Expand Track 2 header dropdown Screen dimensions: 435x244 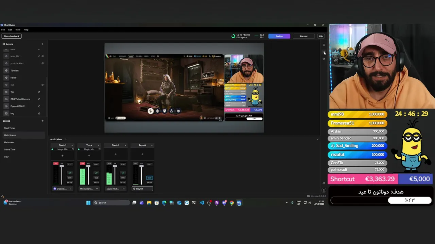125,145
